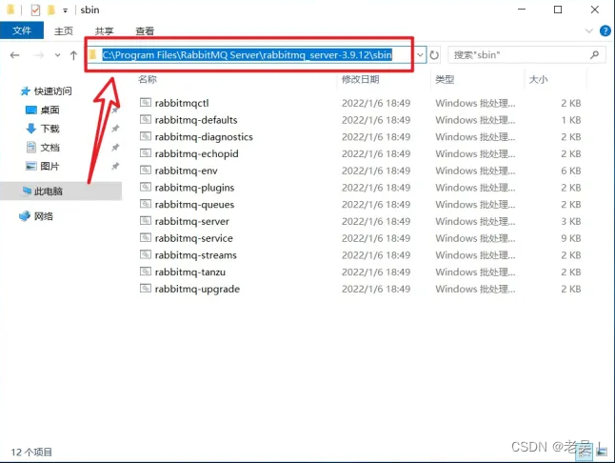615x463 pixels.
Task: Select the rabbitmq-tanzu file
Action: [x=189, y=272]
